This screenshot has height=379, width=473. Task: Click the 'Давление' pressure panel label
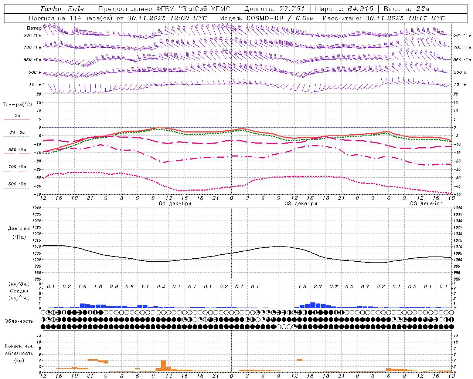tap(19, 229)
